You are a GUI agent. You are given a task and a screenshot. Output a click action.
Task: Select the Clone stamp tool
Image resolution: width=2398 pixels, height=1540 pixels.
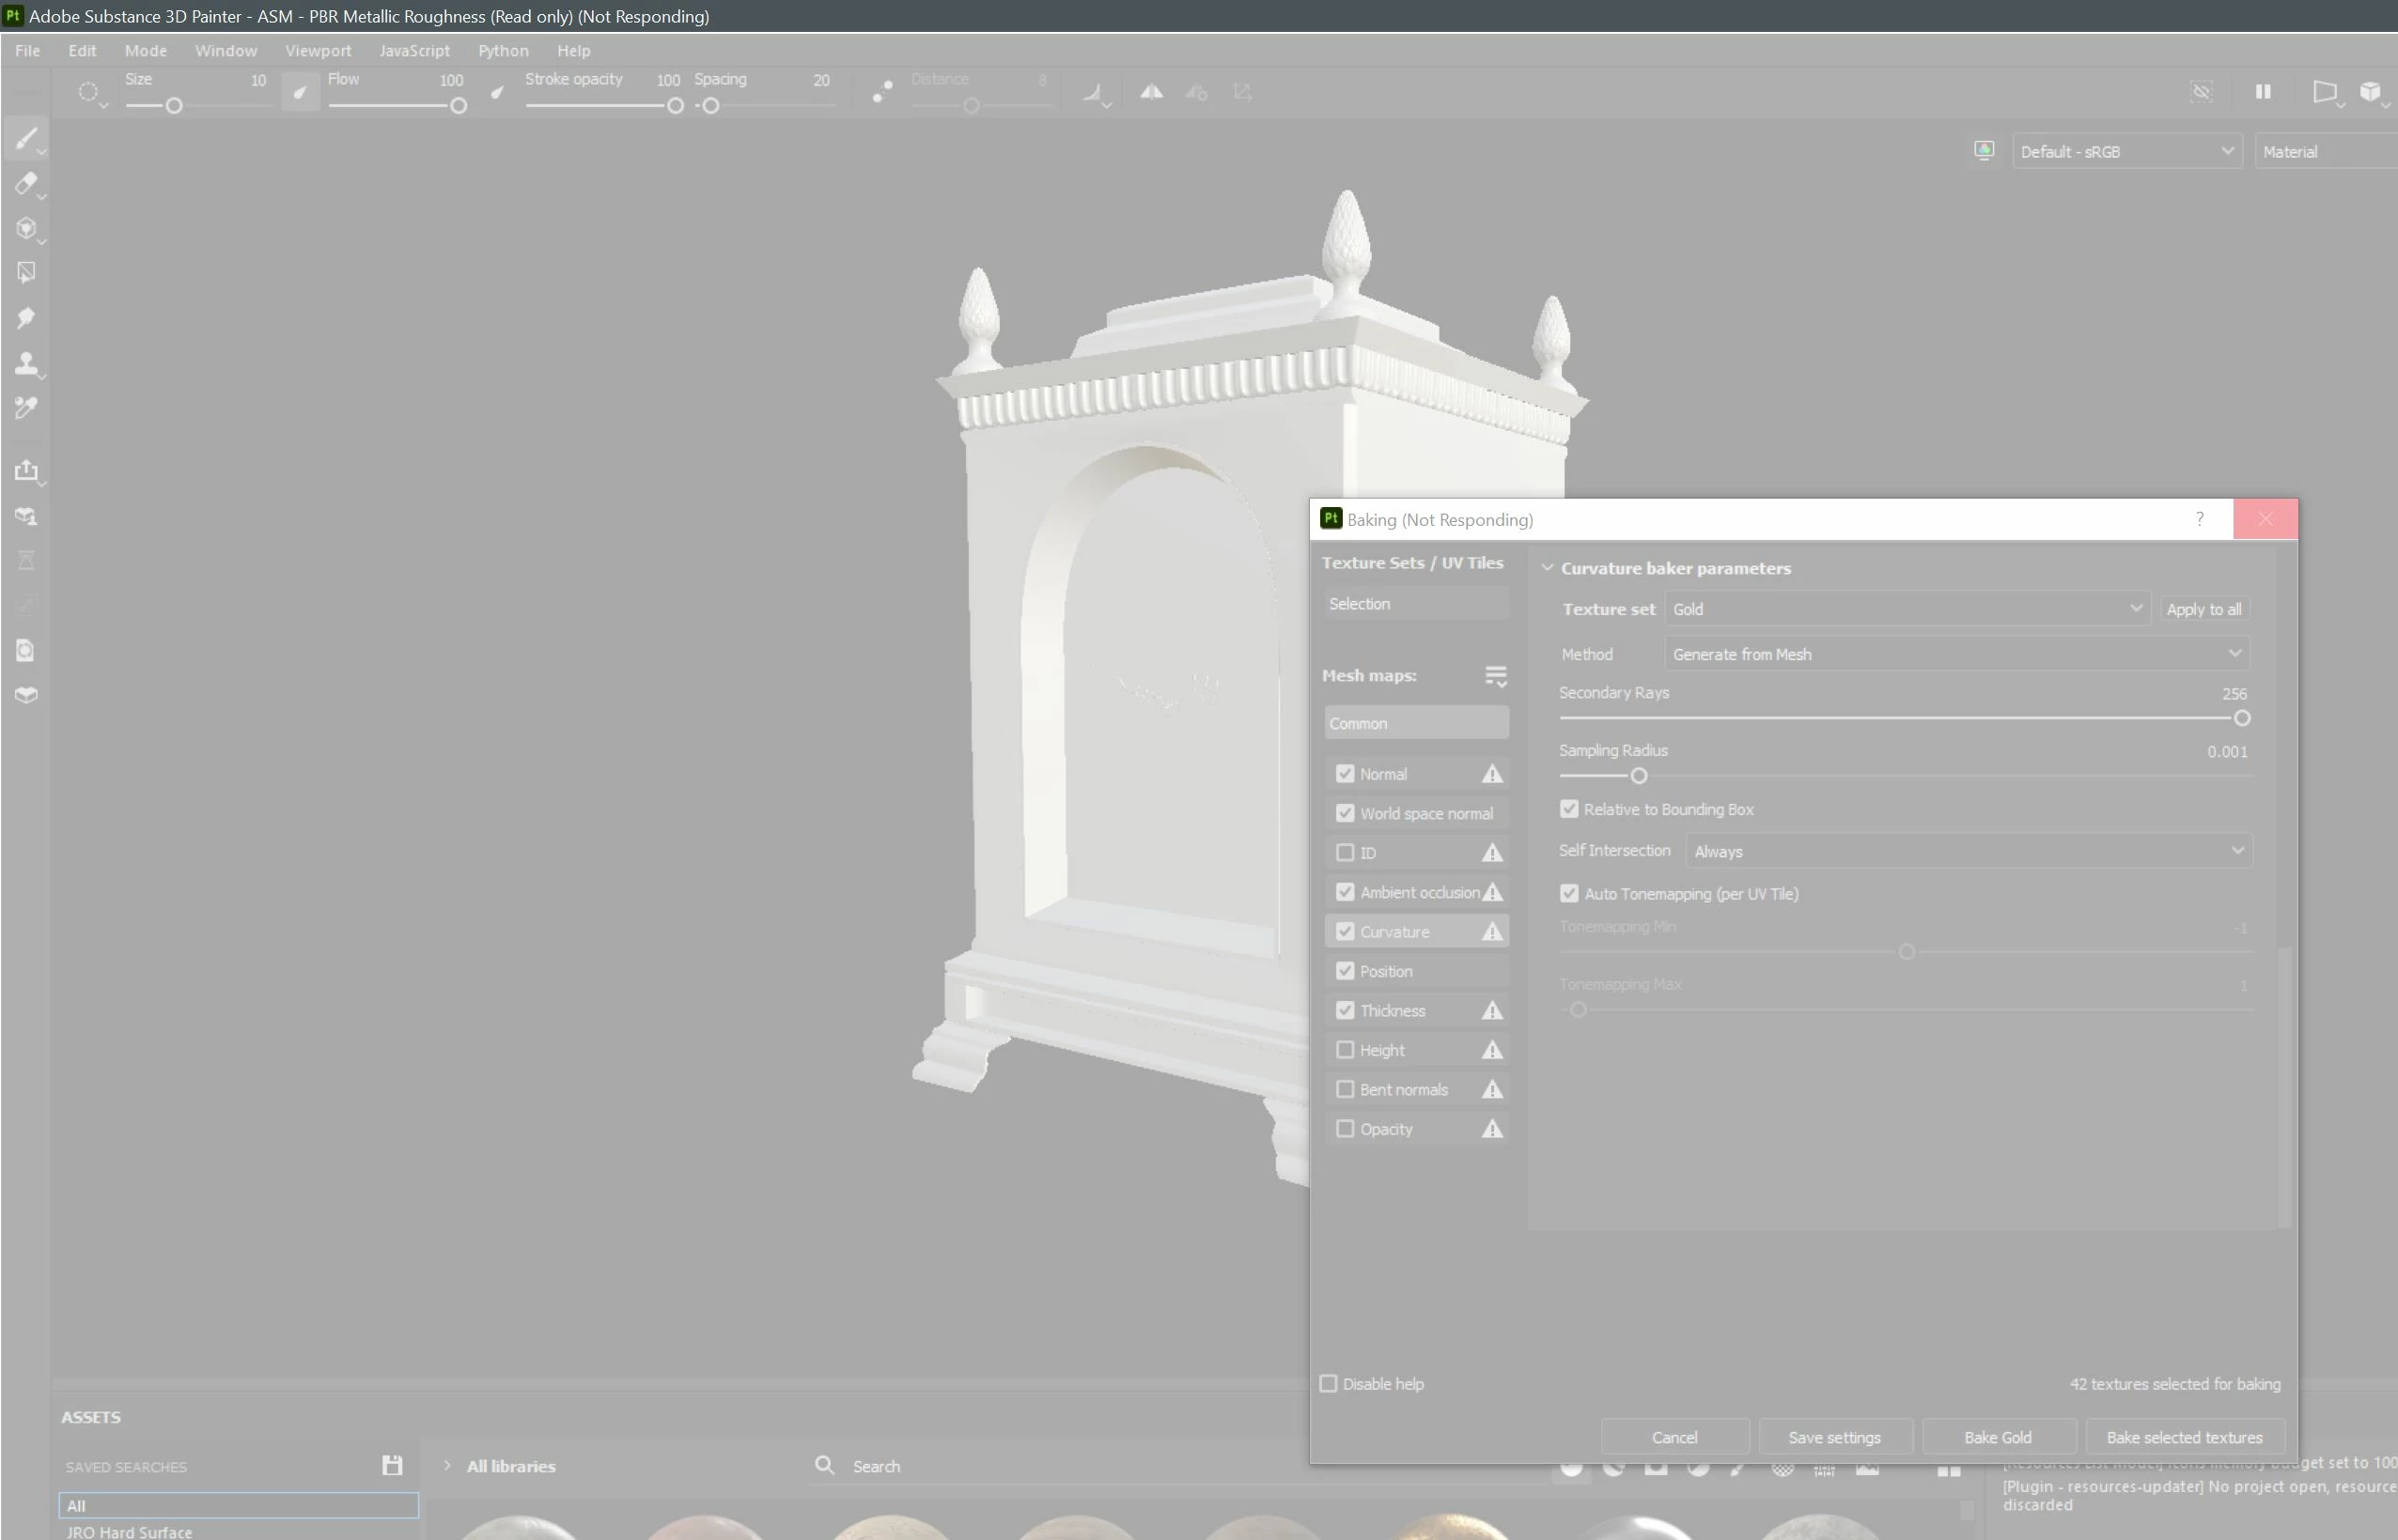(26, 363)
